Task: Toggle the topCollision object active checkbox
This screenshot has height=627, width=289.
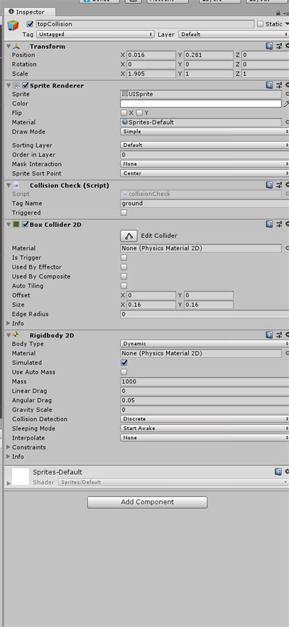Action: (x=30, y=24)
